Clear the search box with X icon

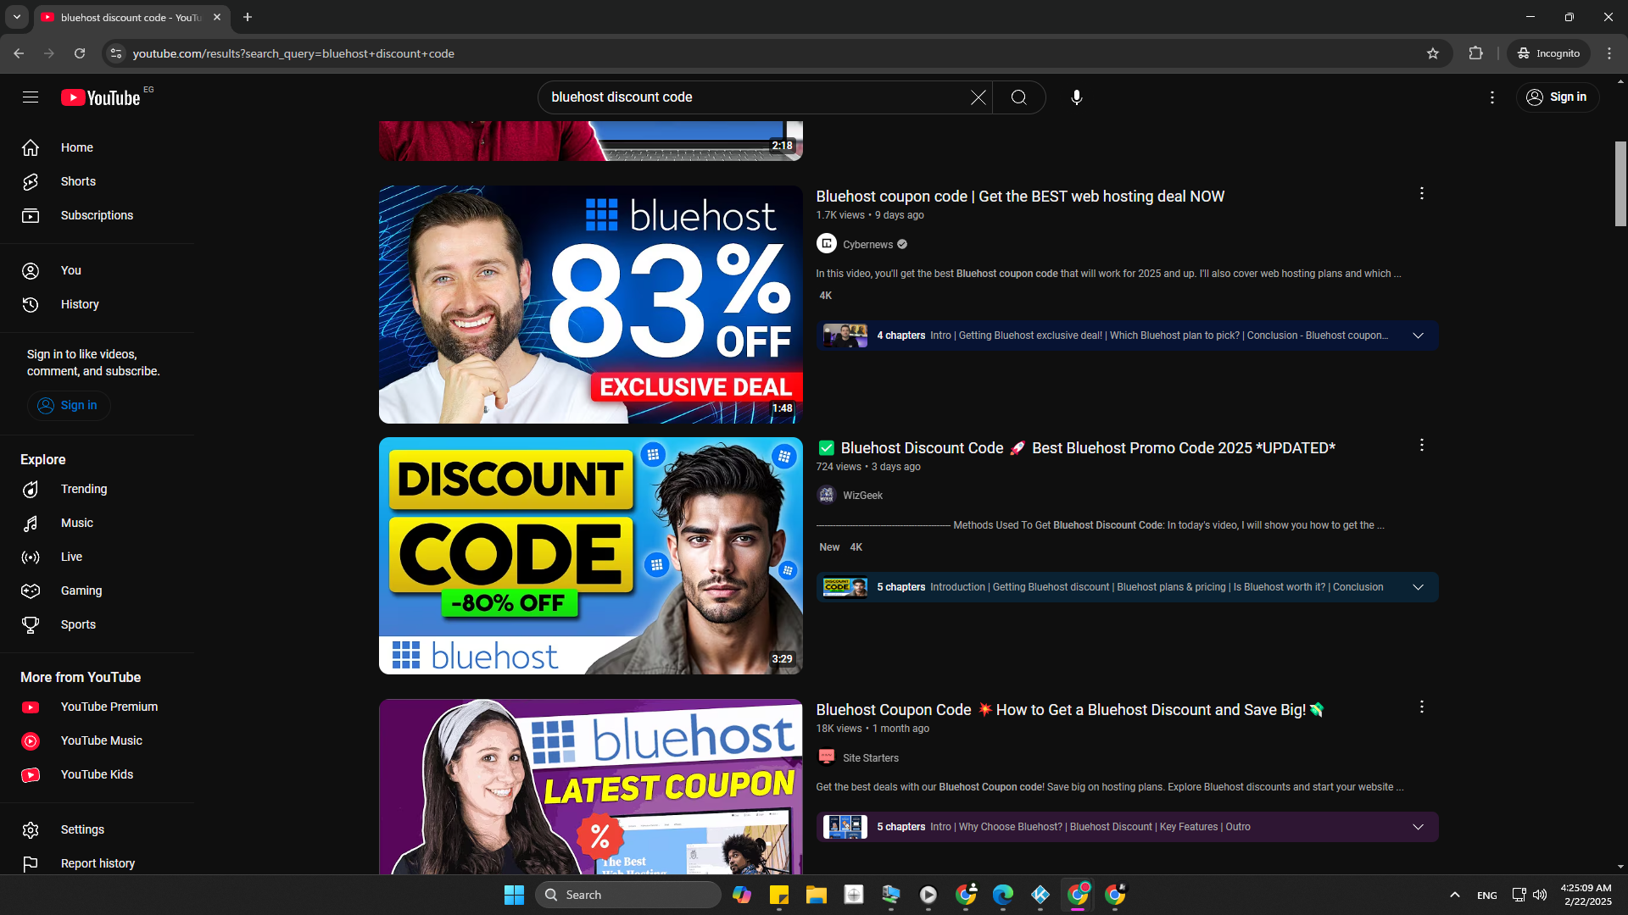click(978, 97)
